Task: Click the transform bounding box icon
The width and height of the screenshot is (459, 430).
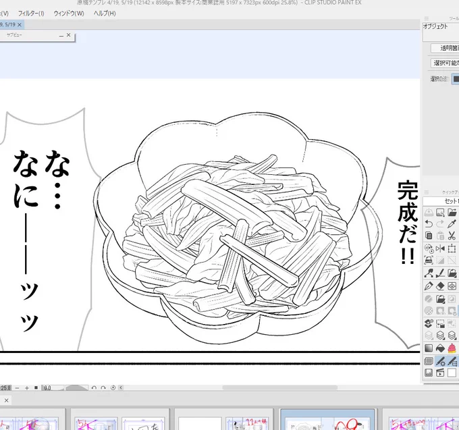Action: coord(452,248)
